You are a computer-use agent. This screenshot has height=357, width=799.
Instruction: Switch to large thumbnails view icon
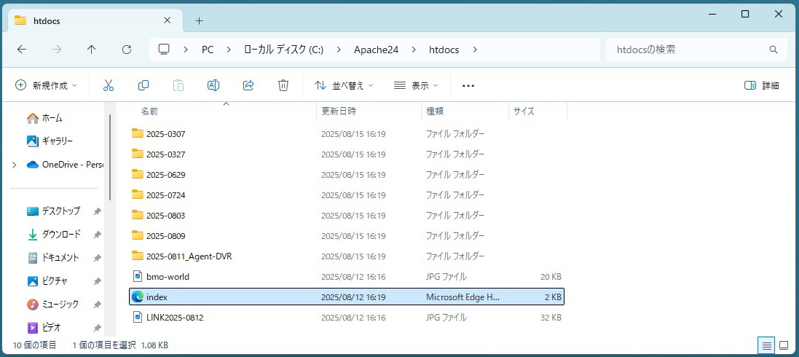pos(784,345)
